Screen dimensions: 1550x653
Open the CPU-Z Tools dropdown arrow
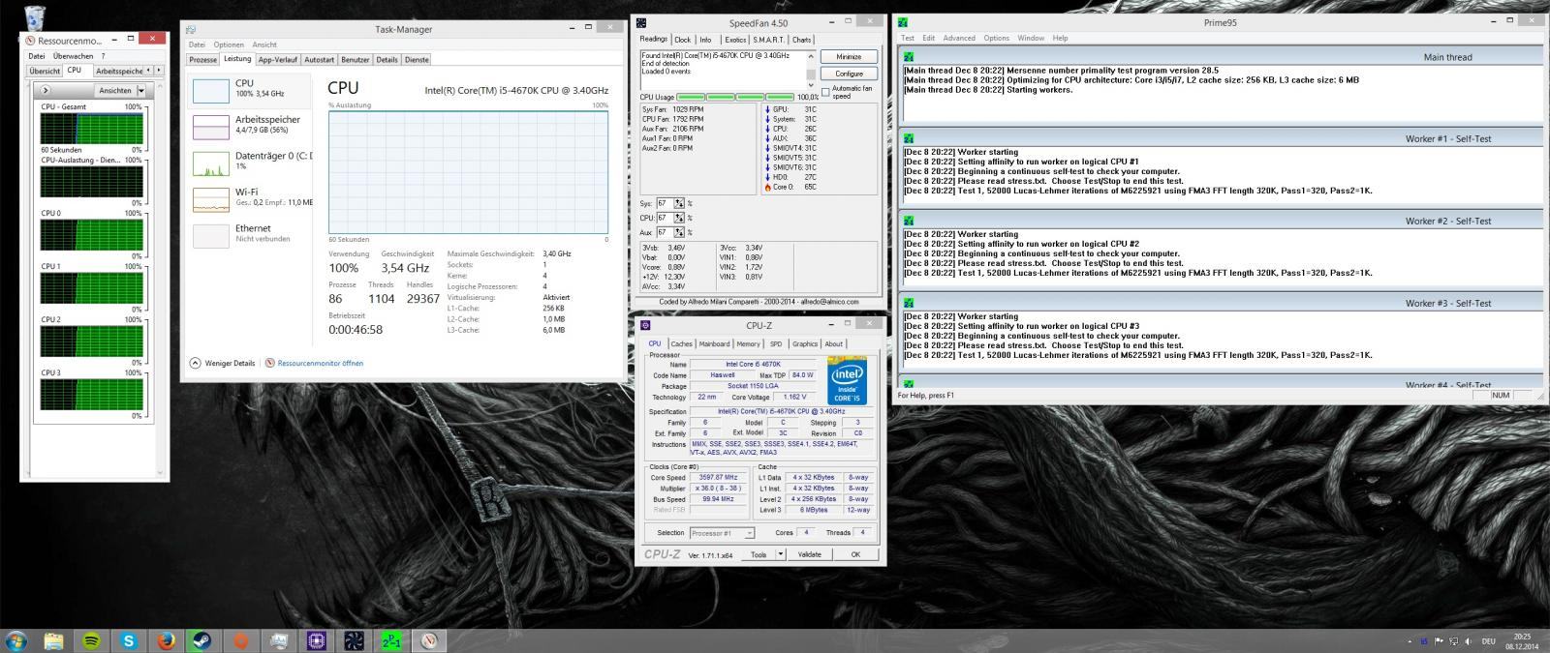781,554
